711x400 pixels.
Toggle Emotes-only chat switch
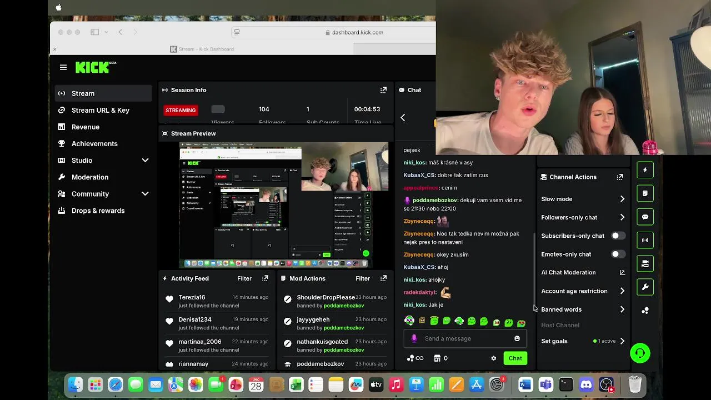tap(618, 254)
